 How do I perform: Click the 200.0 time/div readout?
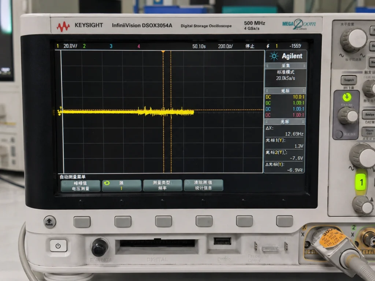tap(225, 46)
